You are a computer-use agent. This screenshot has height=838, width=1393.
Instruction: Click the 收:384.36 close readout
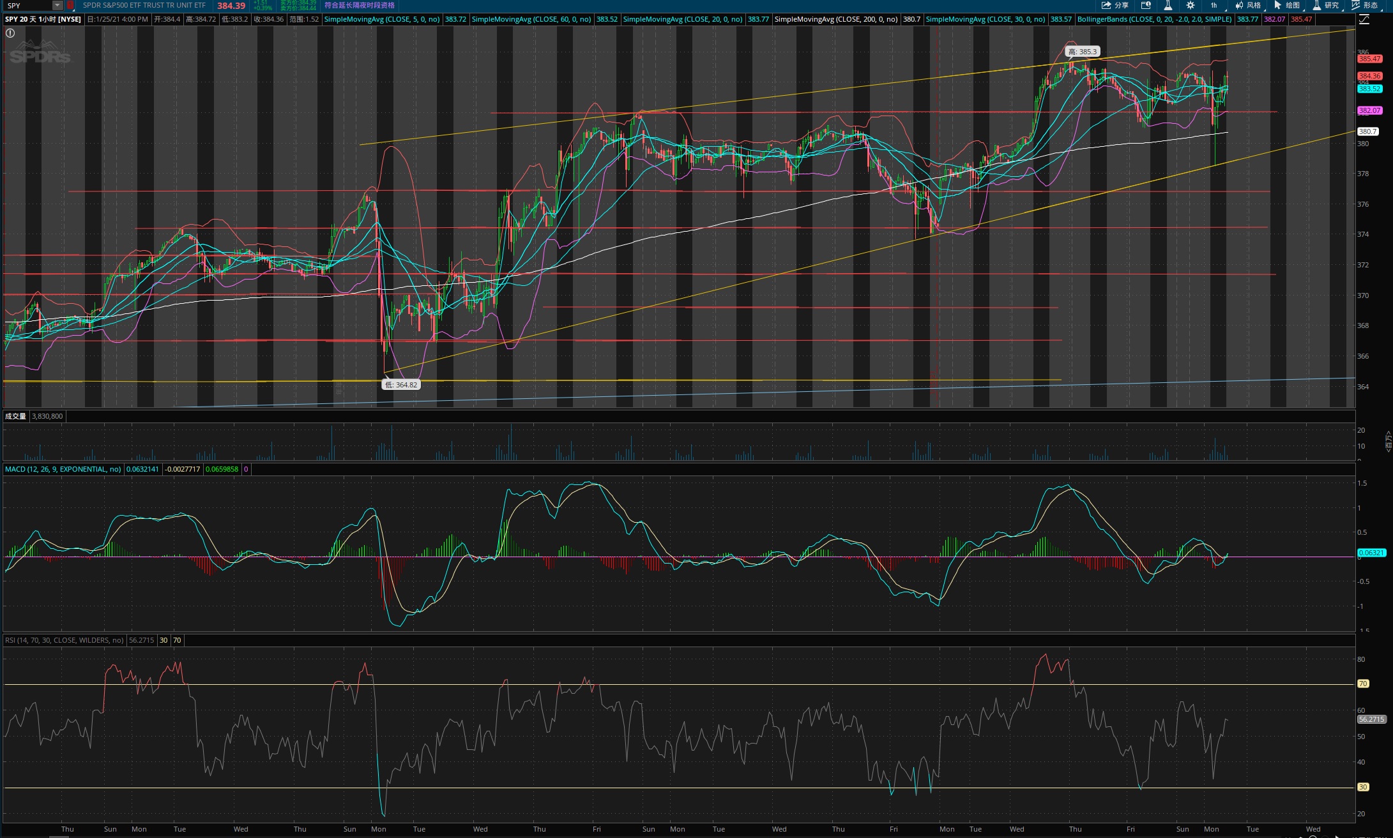tap(268, 19)
